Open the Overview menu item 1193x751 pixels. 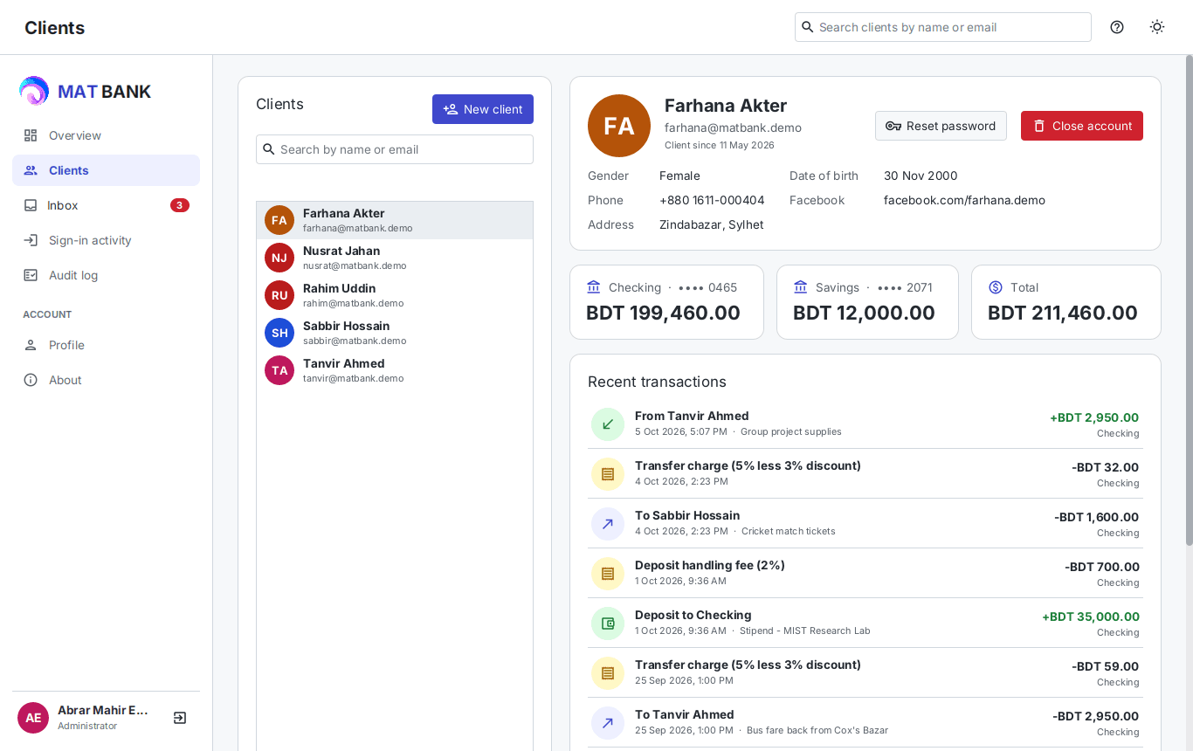106,135
